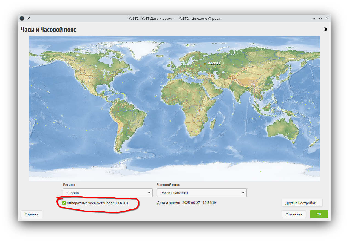The height and width of the screenshot is (242, 349).
Task: Click the clock icon in the title bar
Action: [x=22, y=18]
